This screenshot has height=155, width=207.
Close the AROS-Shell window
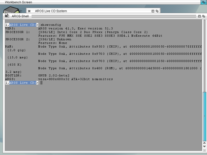6,16
